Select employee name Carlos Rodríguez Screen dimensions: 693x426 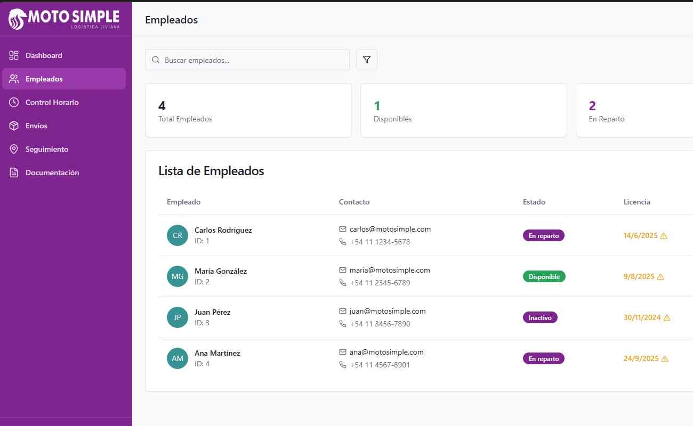(x=223, y=230)
